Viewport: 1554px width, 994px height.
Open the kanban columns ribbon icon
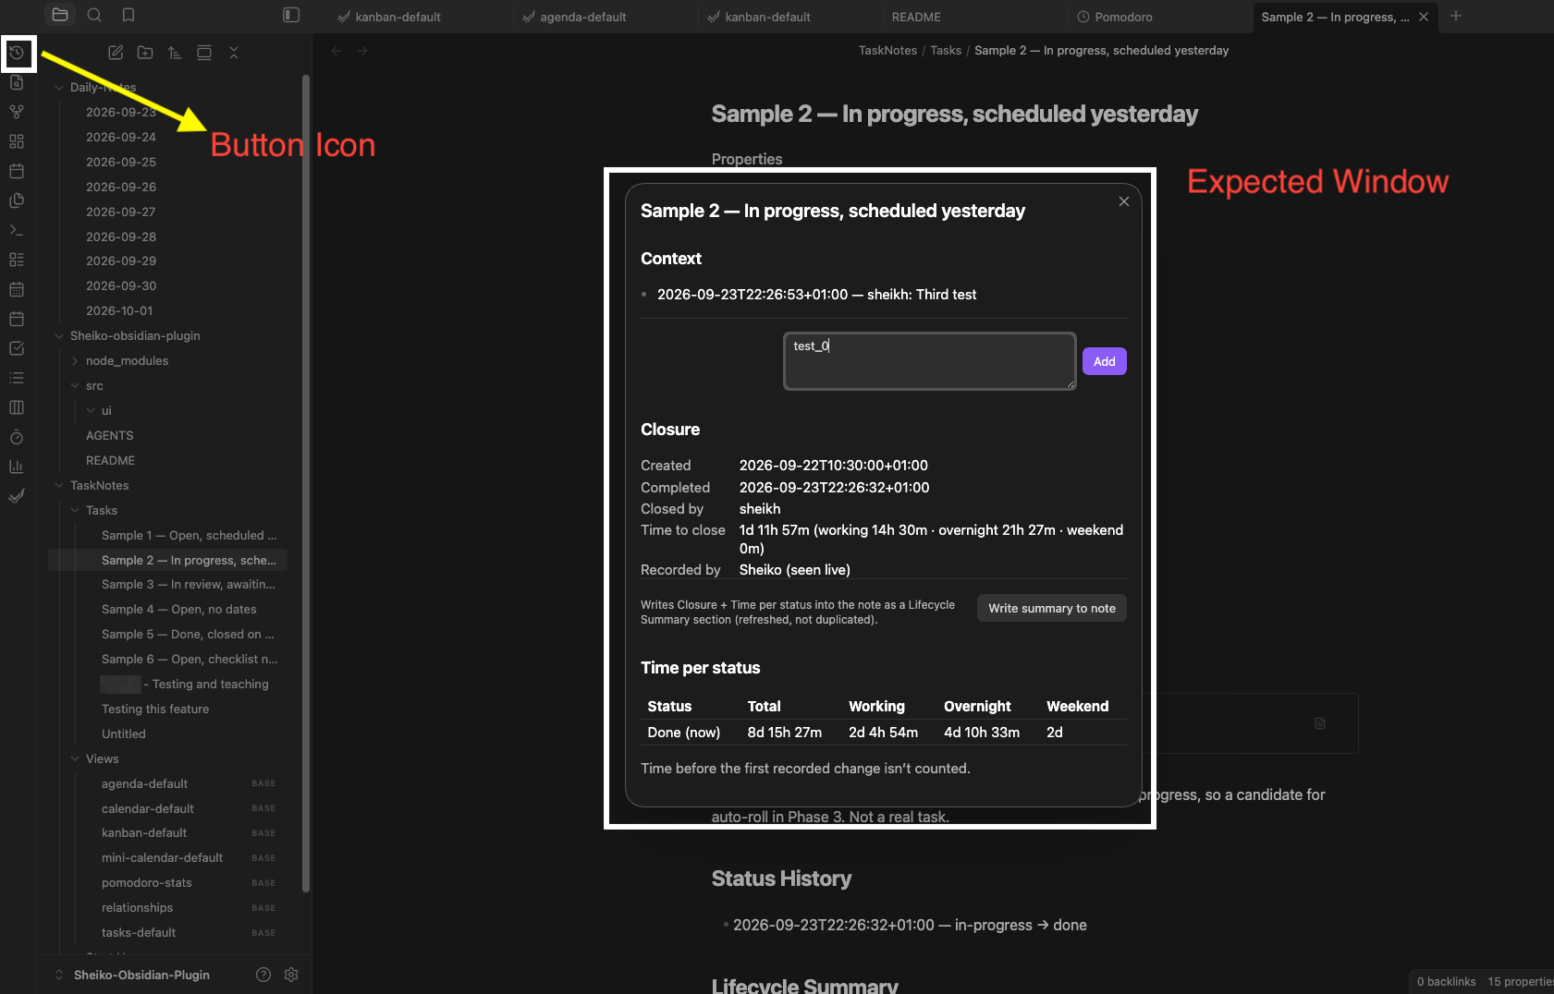pyautogui.click(x=17, y=407)
